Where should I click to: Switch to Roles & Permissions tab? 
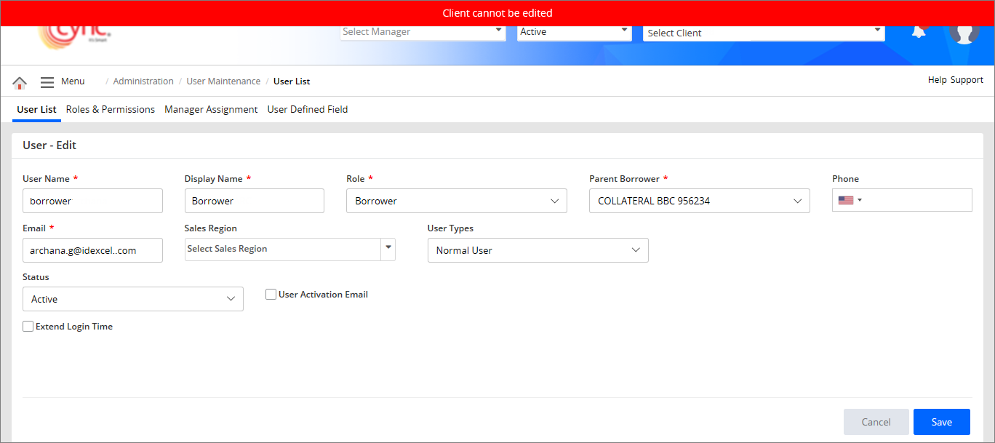click(x=111, y=110)
